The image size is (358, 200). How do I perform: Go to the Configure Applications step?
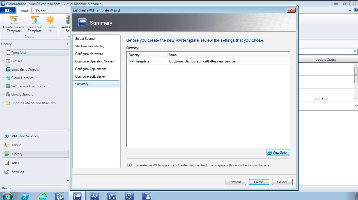[x=97, y=69]
